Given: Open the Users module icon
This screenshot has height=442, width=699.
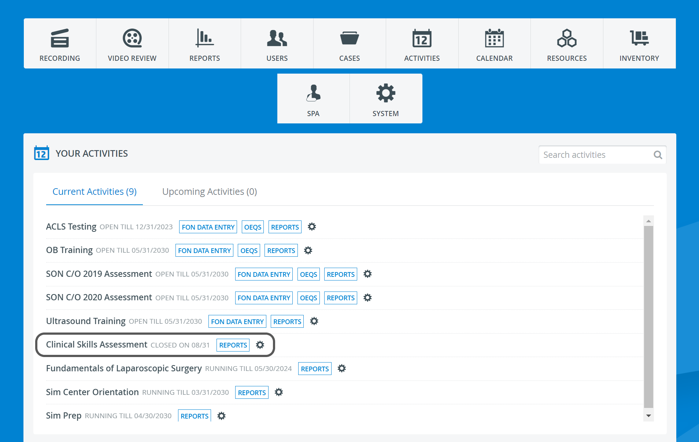Looking at the screenshot, I should (x=277, y=38).
